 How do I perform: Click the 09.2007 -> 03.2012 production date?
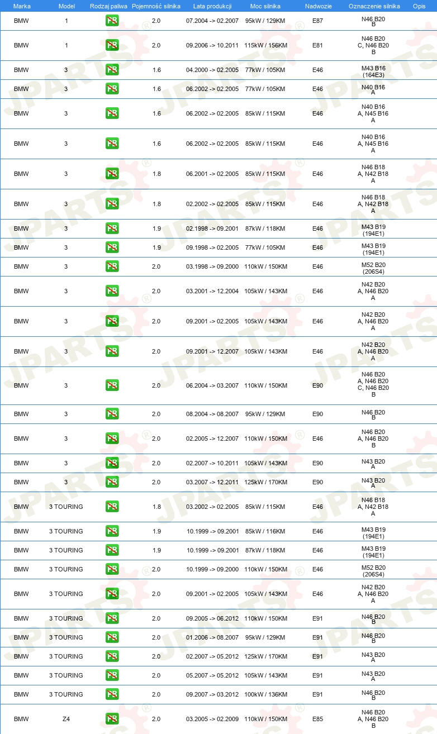212,694
